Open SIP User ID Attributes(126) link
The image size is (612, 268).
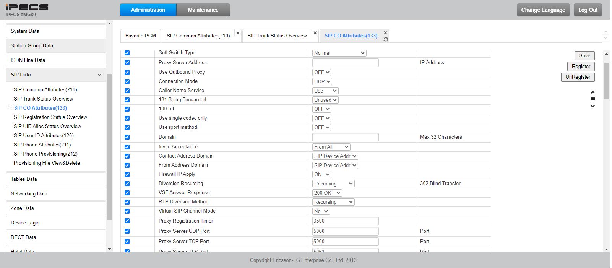pos(44,135)
